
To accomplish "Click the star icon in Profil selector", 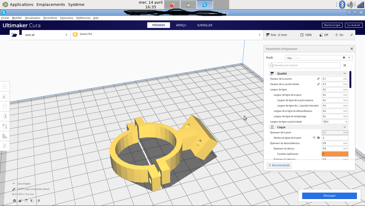I will 344,58.
